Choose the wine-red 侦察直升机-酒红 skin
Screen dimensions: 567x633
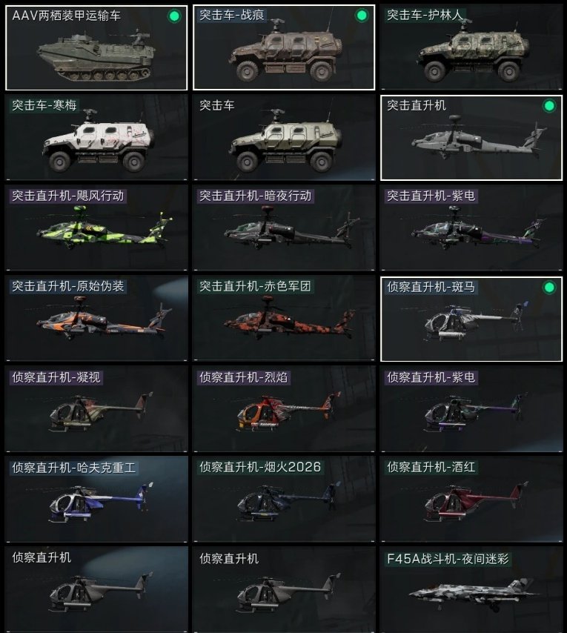click(x=471, y=500)
